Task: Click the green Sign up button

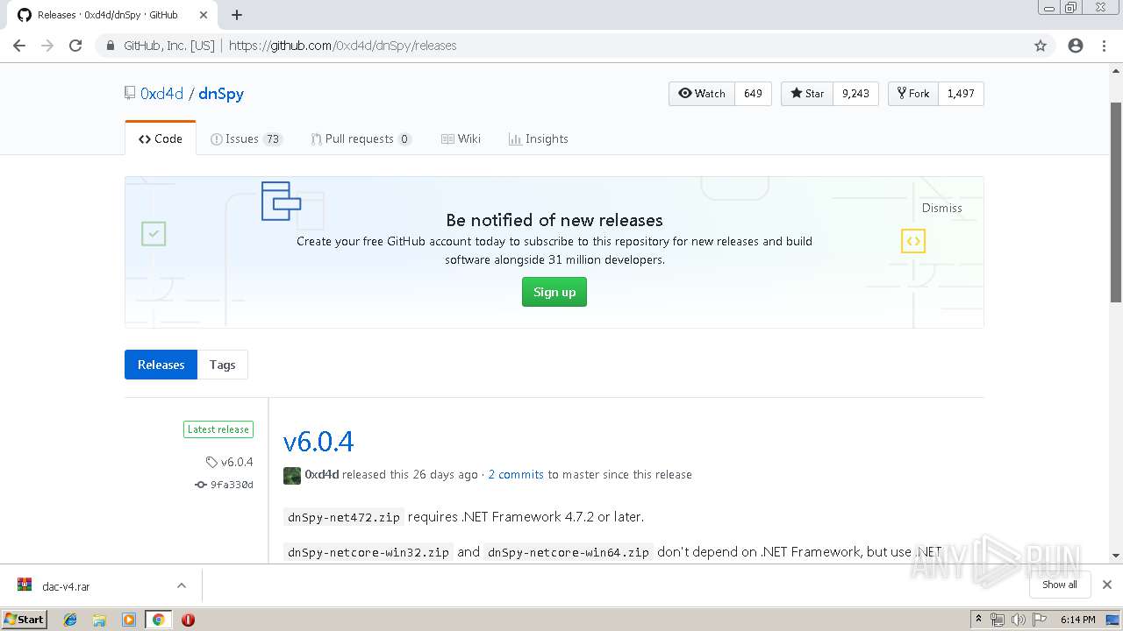Action: click(554, 292)
